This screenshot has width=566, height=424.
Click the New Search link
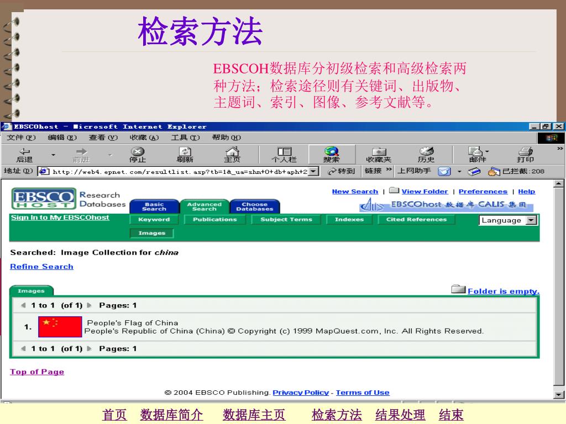[355, 192]
